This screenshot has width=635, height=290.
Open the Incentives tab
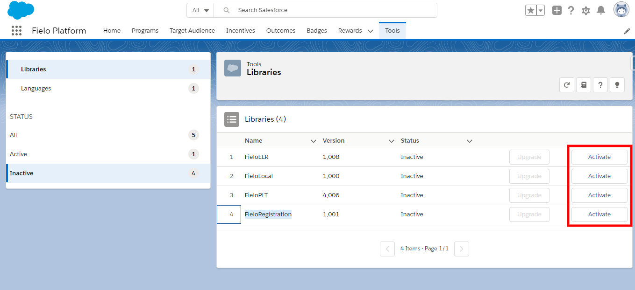pyautogui.click(x=241, y=31)
